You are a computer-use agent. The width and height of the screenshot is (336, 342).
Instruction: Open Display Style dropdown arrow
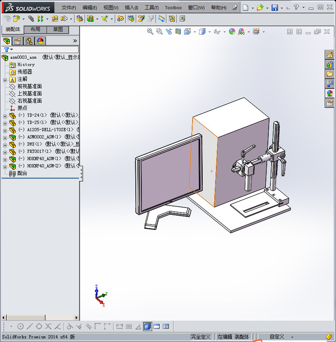[209, 32]
